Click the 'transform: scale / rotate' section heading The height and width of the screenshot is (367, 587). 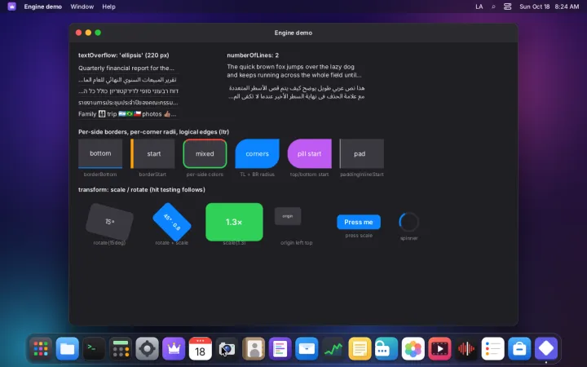pyautogui.click(x=142, y=189)
